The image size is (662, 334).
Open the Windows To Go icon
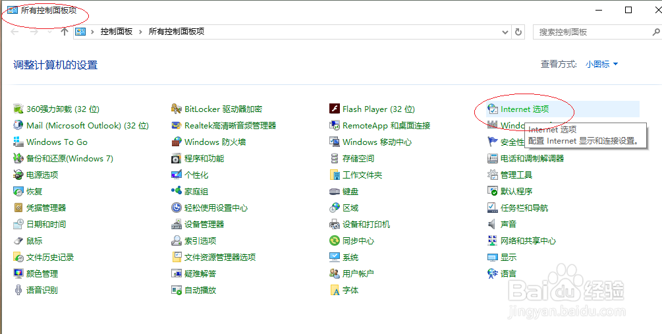[18, 142]
